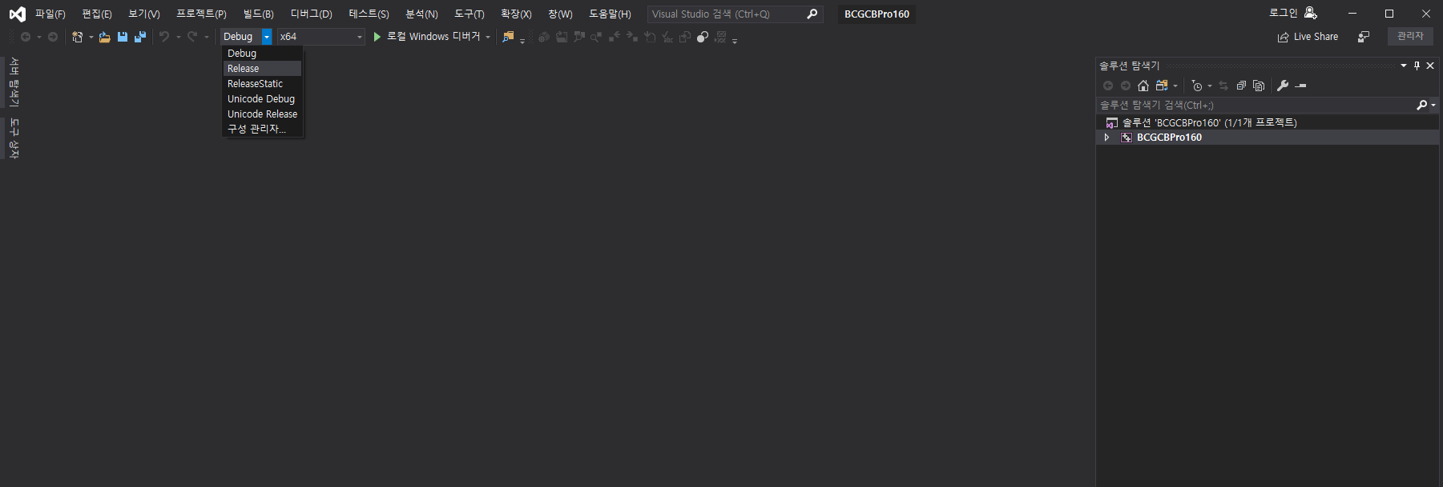The width and height of the screenshot is (1443, 487).
Task: Open the debugger target dropdown arrow
Action: [x=488, y=37]
